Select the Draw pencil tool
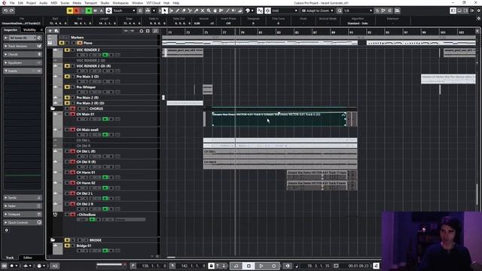This screenshot has height=271, width=482. point(178,11)
